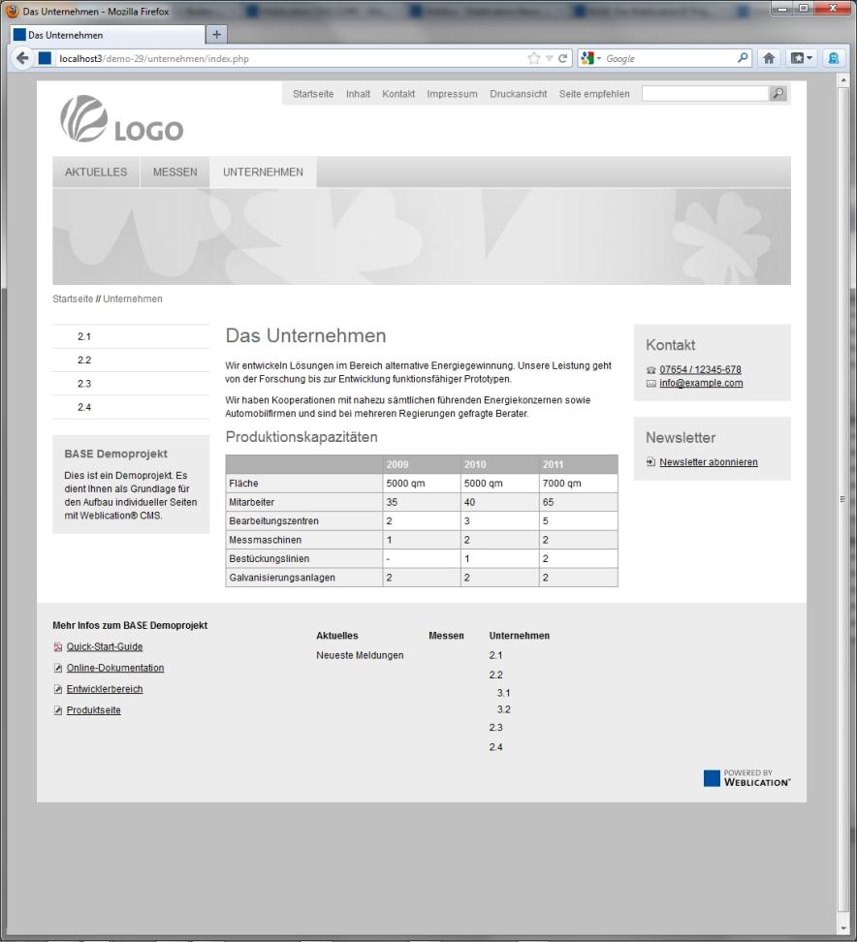The image size is (857, 942).
Task: Click the Weblication logo in the footer
Action: click(746, 778)
